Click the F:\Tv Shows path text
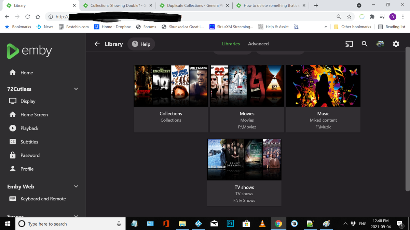This screenshot has width=410, height=230. tap(244, 200)
